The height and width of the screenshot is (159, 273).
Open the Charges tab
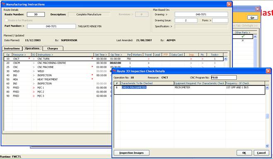pos(53,49)
